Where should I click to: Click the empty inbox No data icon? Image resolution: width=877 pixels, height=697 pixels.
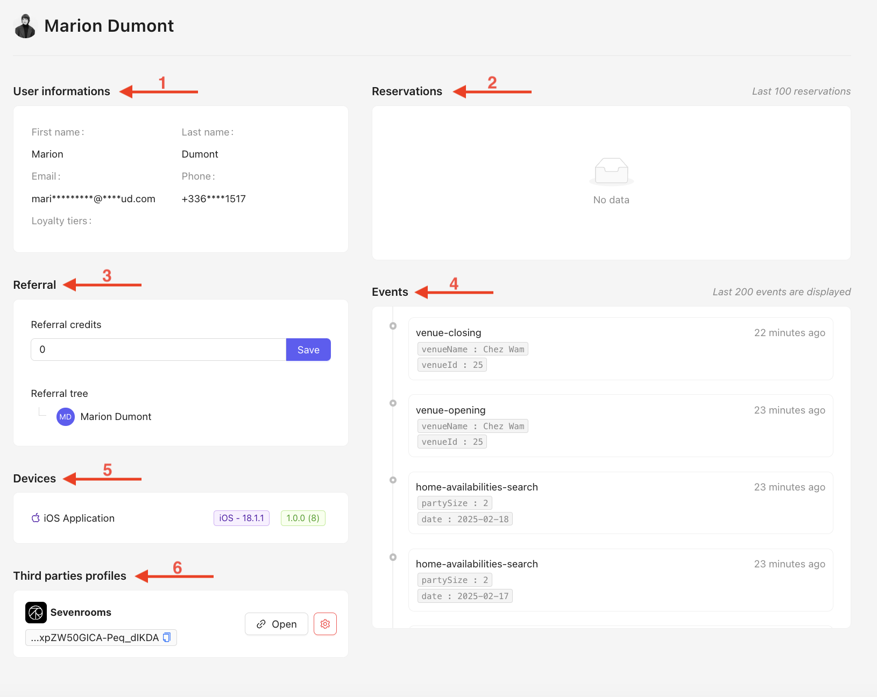tap(611, 172)
